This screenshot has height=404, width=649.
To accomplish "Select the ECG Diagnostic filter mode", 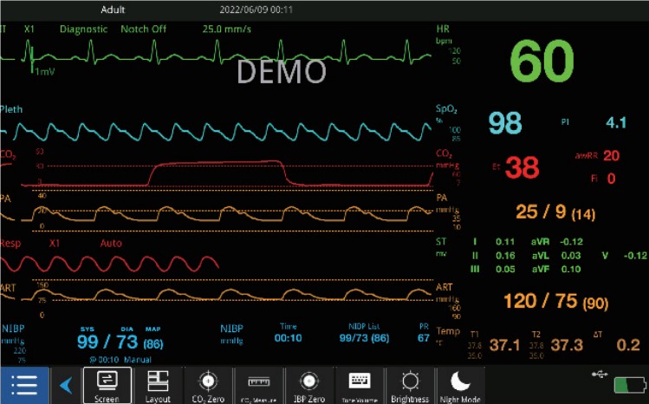I will coord(84,29).
